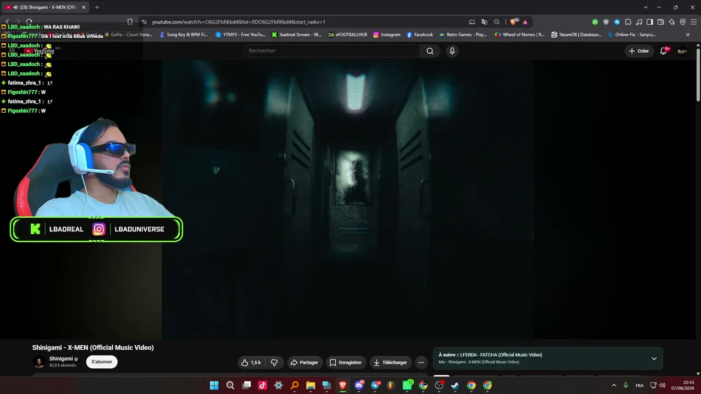Click the Télécharger download button
This screenshot has height=394, width=701.
click(390, 362)
